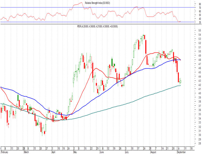Viewport: 202px width, 154px height.
Task: Click the 40 level on RSI axis
Action: (200, 19)
